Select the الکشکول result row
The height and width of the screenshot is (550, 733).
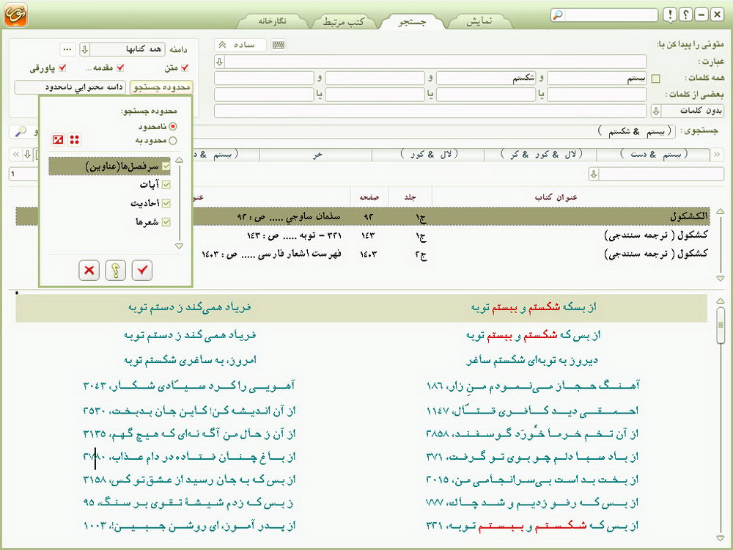click(x=363, y=216)
